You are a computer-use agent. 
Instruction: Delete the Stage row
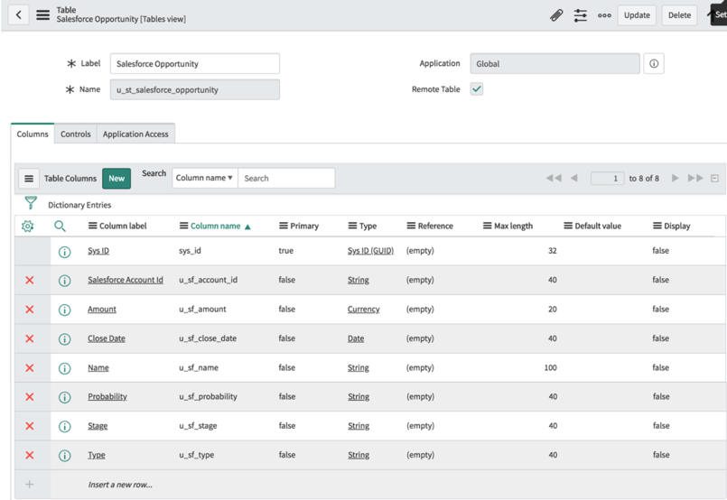(x=30, y=426)
